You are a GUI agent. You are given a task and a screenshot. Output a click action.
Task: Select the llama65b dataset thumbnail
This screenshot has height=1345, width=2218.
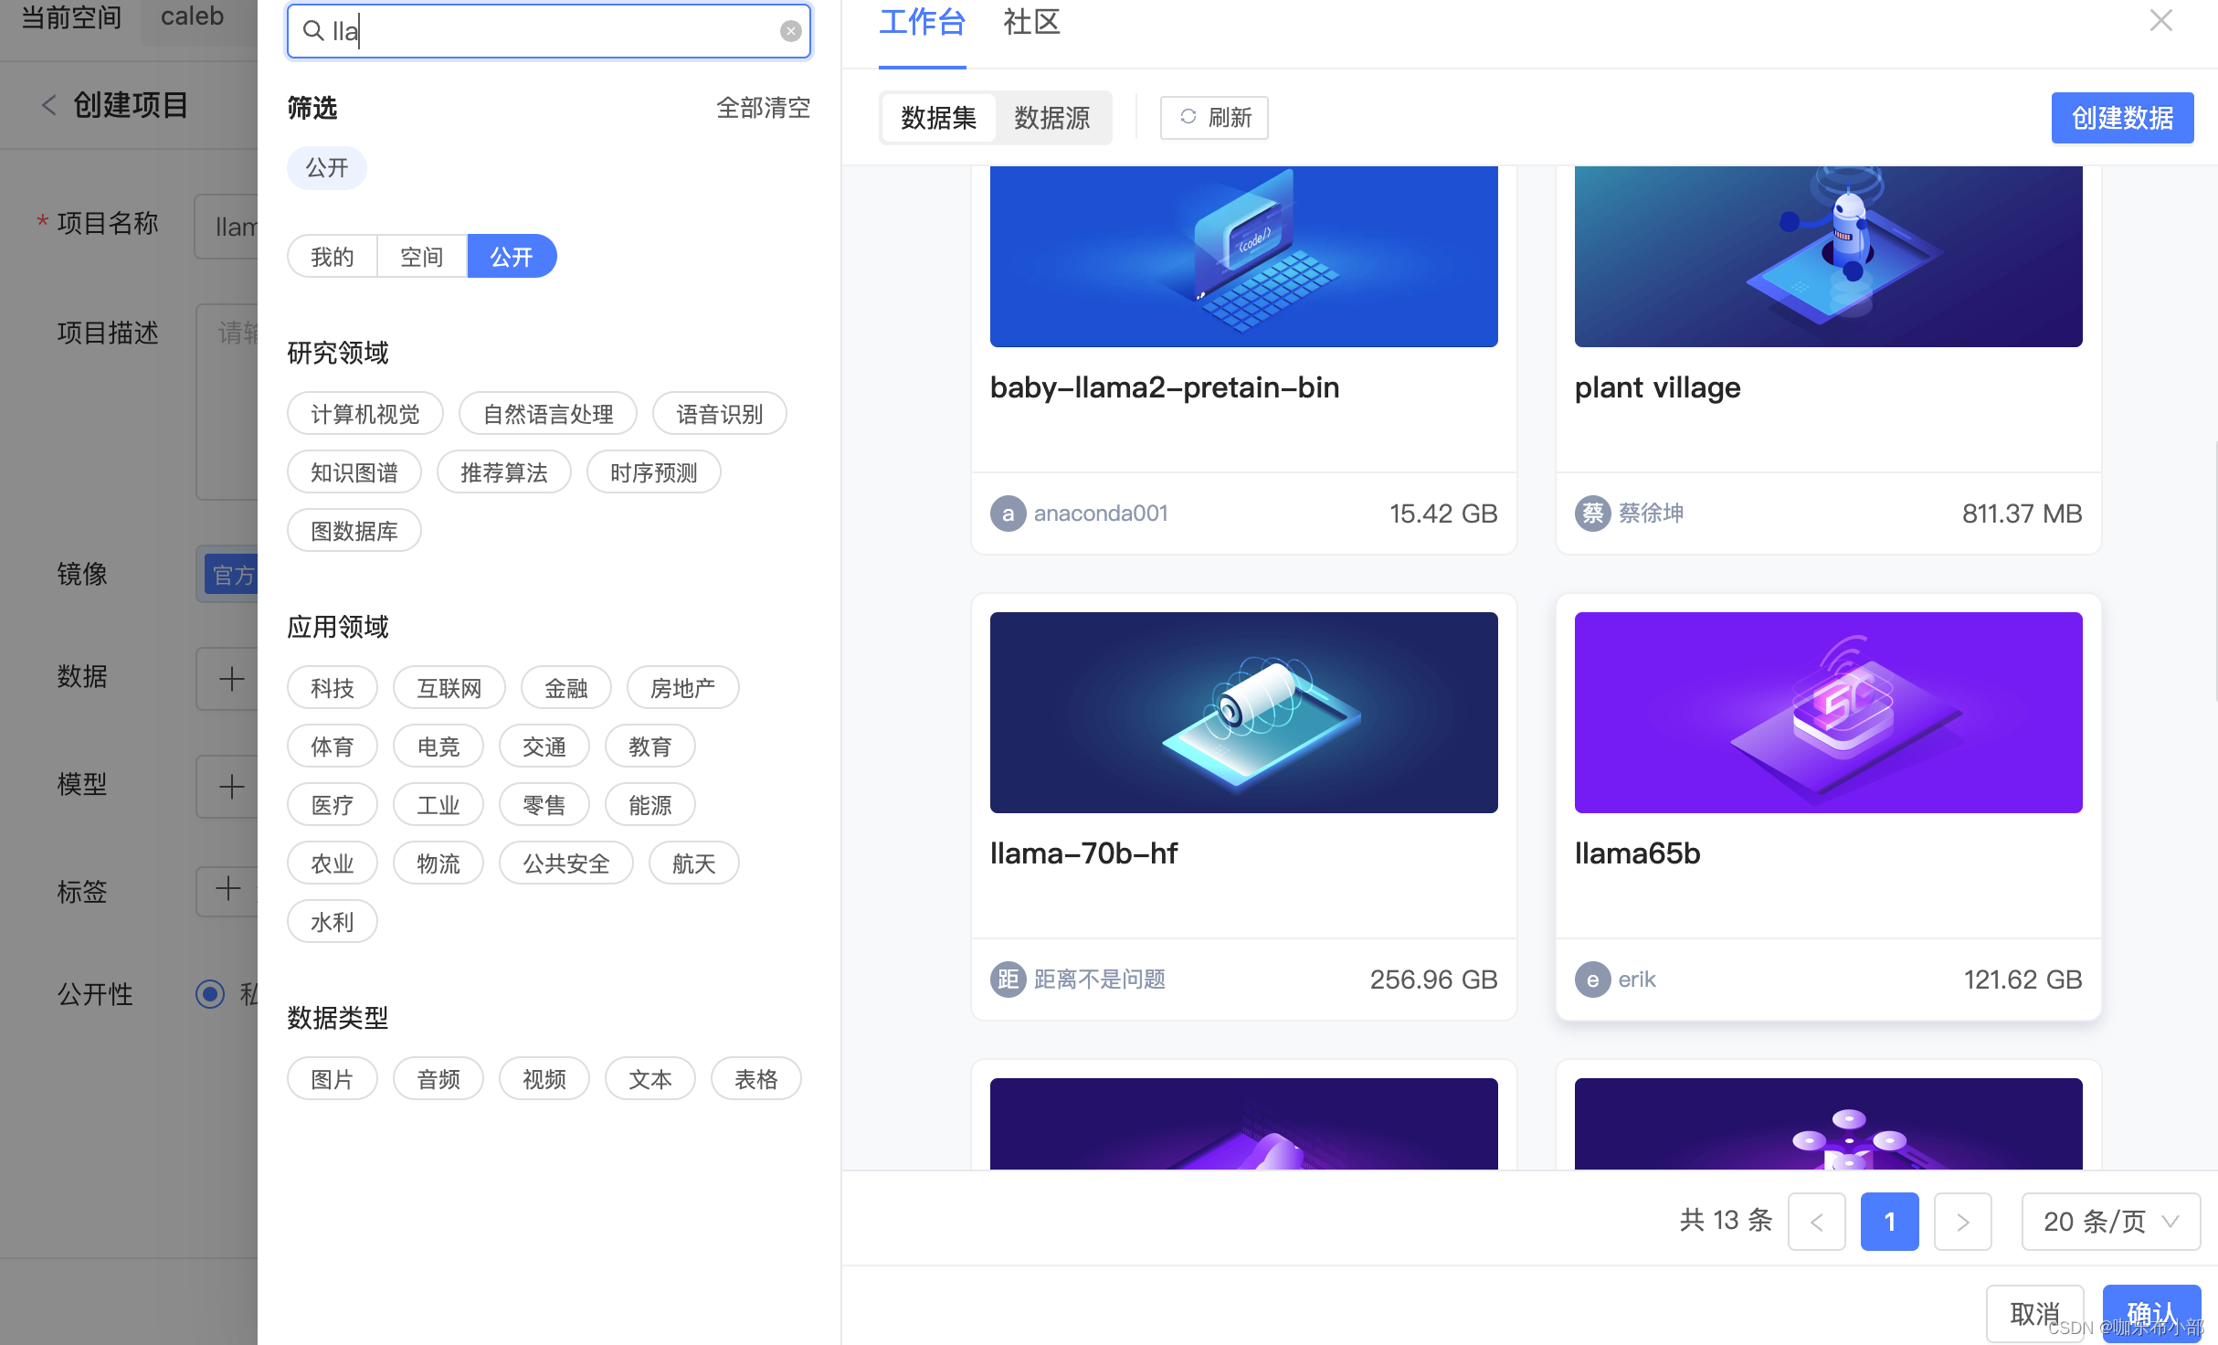point(1828,712)
